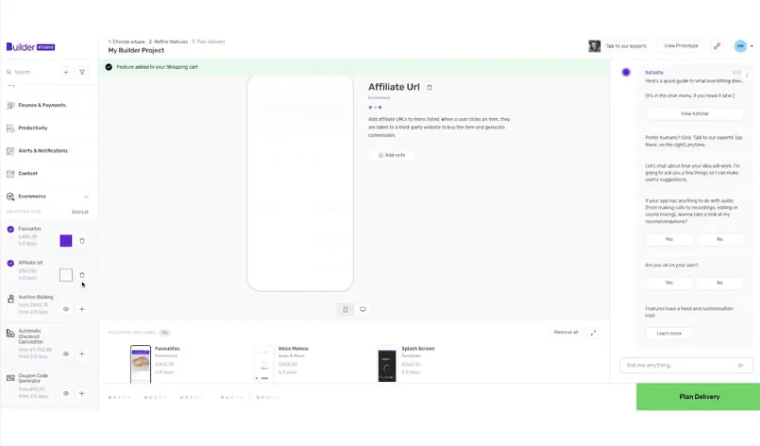The image size is (760, 446).
Task: Preview Coupon Code Generator with eye icon
Action: click(66, 394)
